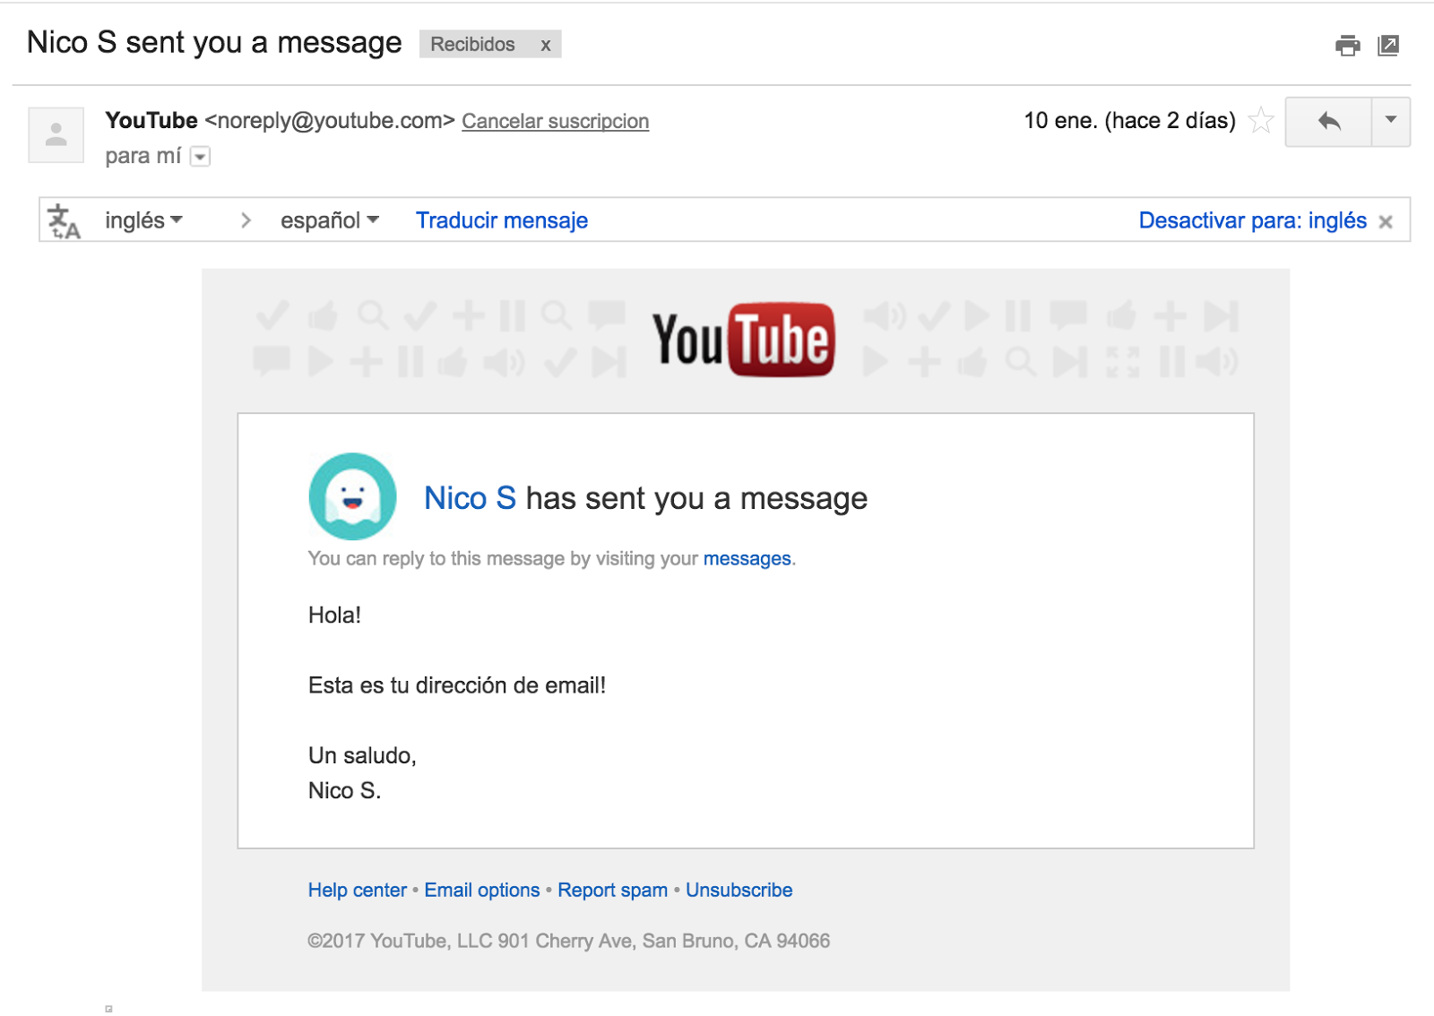Click the 'Nico S.' signature line
This screenshot has width=1434, height=1016.
click(x=344, y=791)
